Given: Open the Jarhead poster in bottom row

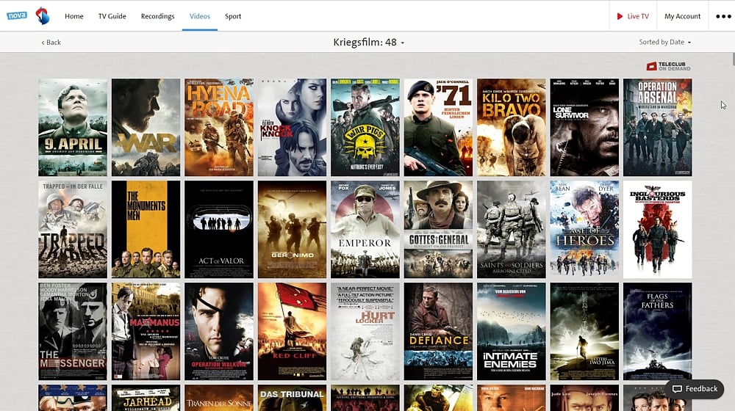Looking at the screenshot, I should (146, 398).
